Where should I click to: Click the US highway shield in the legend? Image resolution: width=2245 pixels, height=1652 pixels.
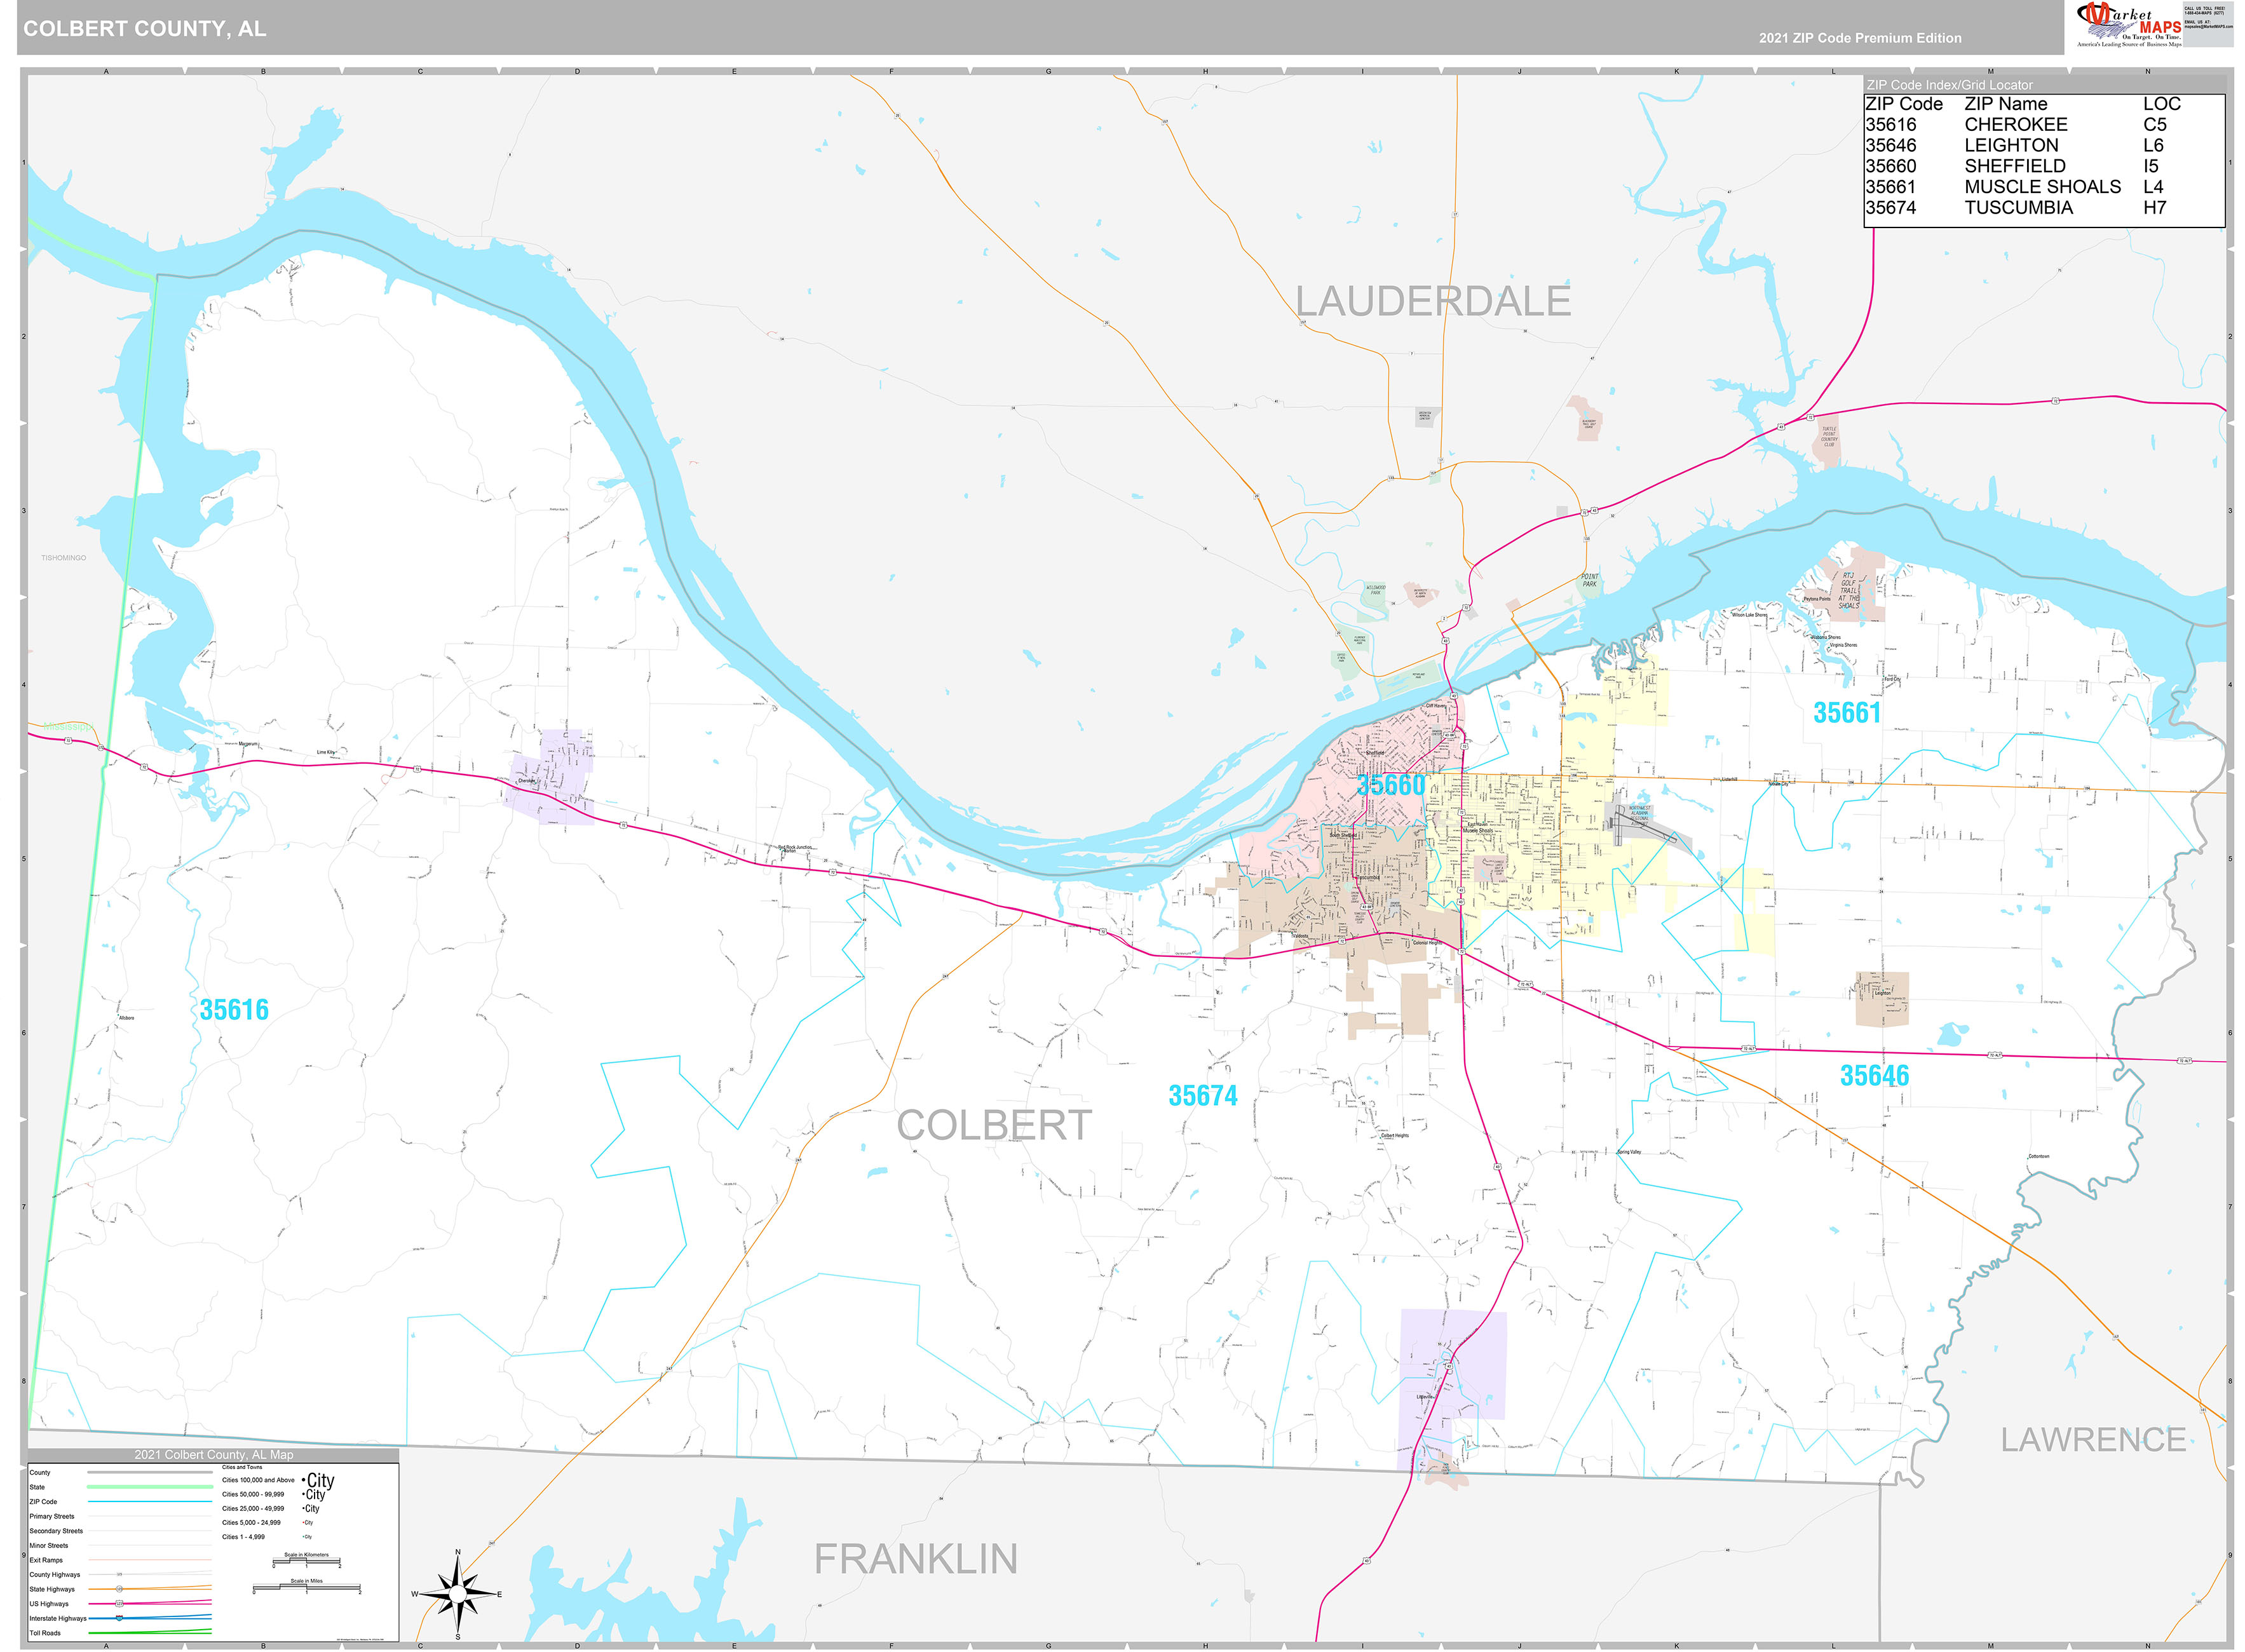[x=119, y=1604]
